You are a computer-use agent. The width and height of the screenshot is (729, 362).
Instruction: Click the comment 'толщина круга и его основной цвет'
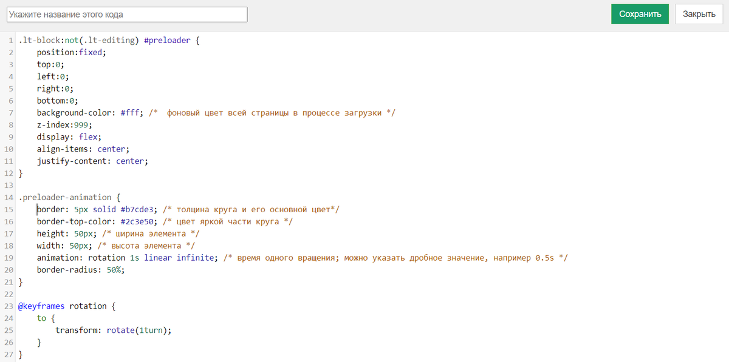(254, 209)
